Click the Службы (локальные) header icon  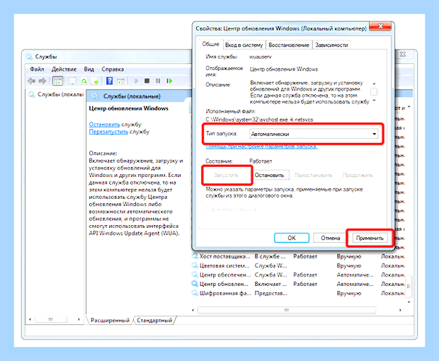tap(95, 96)
